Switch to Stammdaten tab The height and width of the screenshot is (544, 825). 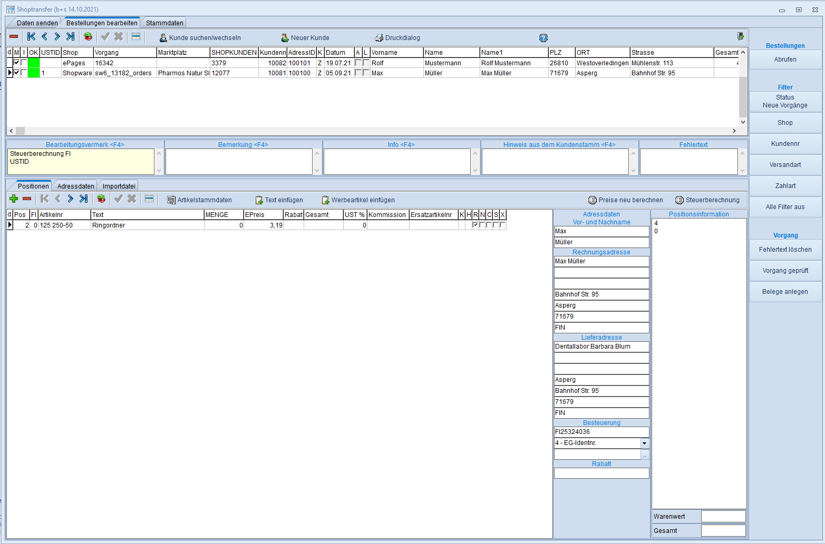pos(164,23)
